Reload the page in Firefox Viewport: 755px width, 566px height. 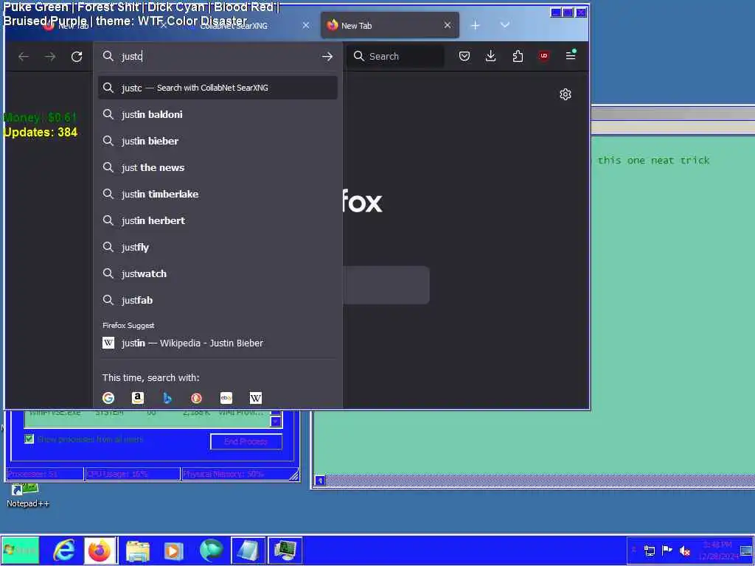77,57
